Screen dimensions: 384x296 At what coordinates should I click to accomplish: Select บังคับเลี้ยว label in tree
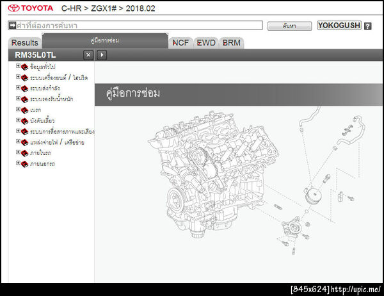click(x=42, y=120)
